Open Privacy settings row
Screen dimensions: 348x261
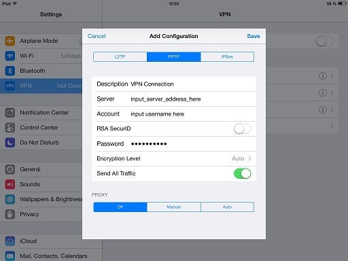[41, 214]
